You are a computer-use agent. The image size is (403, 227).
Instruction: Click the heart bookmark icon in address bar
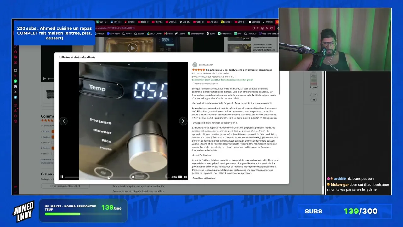click(271, 28)
